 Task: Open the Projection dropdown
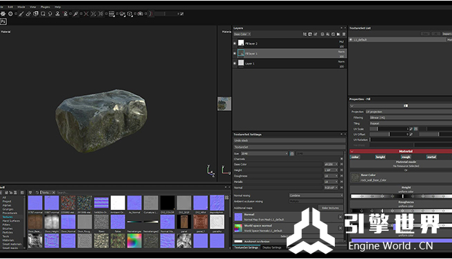tap(409, 112)
